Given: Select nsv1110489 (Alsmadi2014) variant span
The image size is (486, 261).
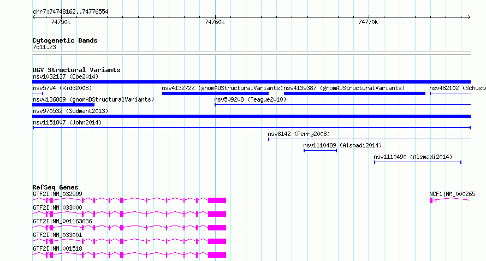Looking at the screenshot, I should 320,151.
